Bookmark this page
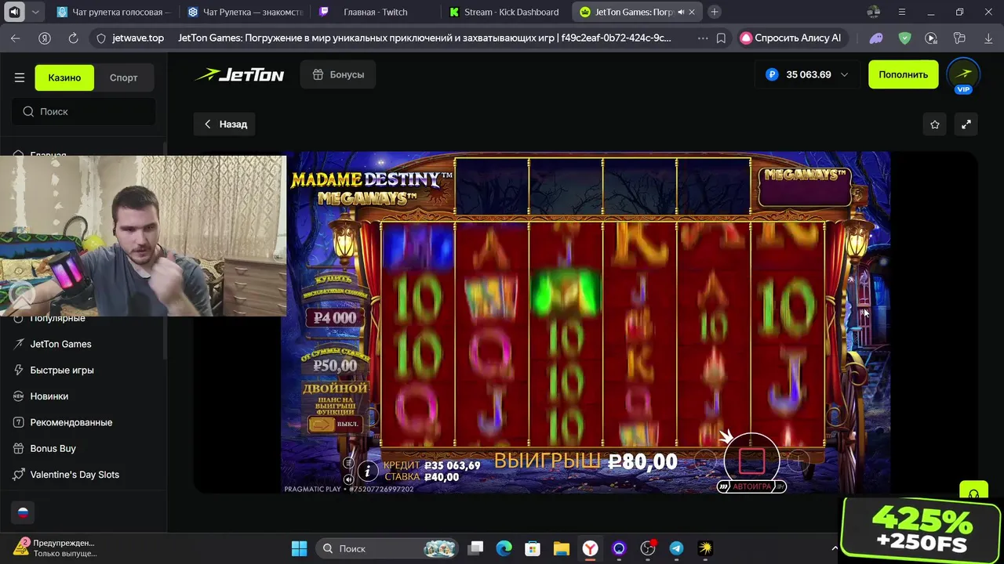 (721, 38)
